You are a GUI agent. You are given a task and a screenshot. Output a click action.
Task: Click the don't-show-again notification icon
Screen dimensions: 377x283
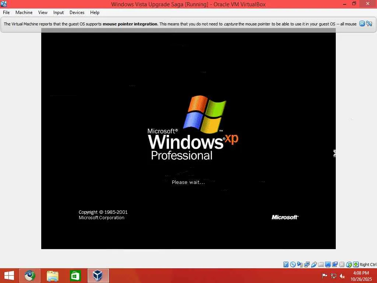click(369, 24)
